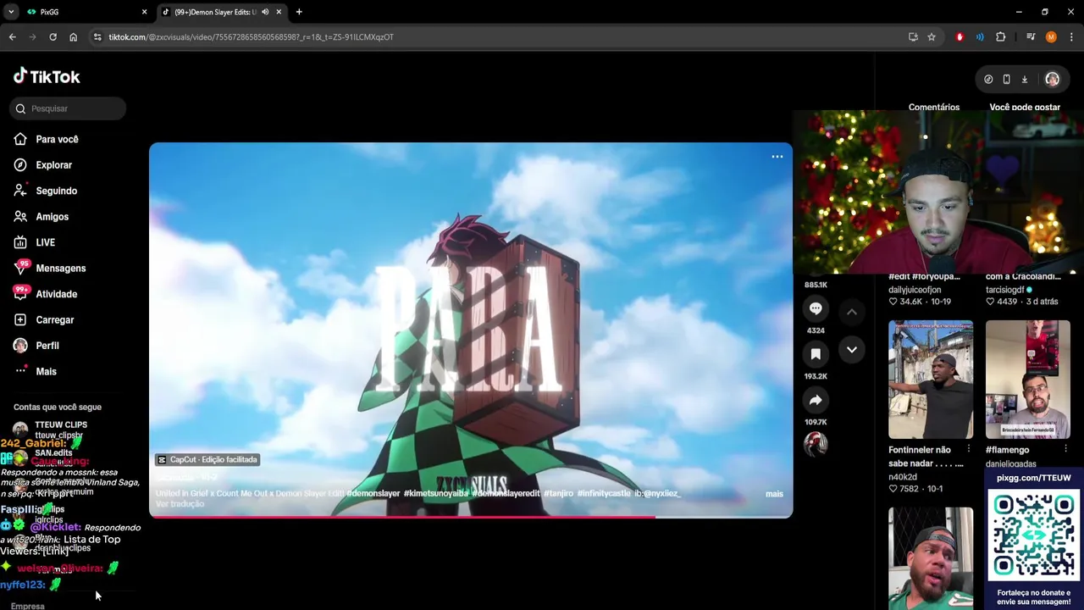Mute the Demon Slayer tab audio icon
The image size is (1084, 610).
[265, 12]
